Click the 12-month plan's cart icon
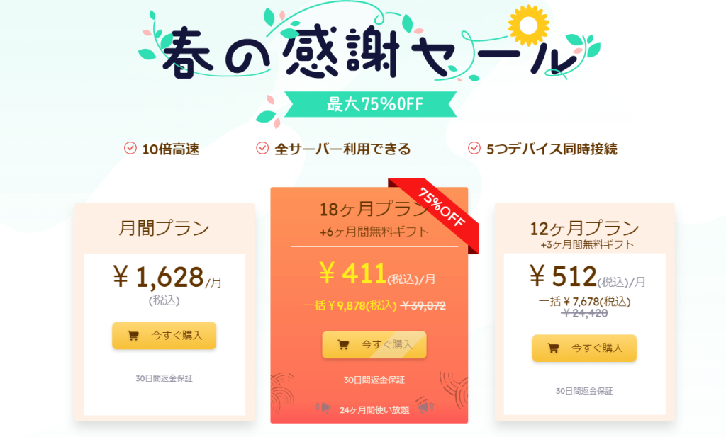 coord(554,348)
